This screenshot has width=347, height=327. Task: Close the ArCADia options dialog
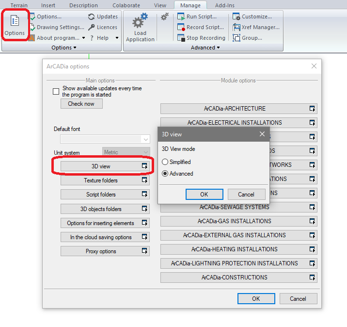(x=314, y=66)
